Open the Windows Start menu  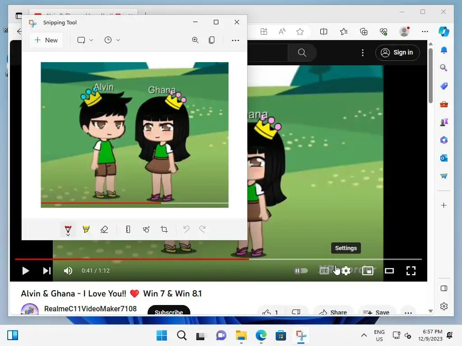click(x=162, y=335)
